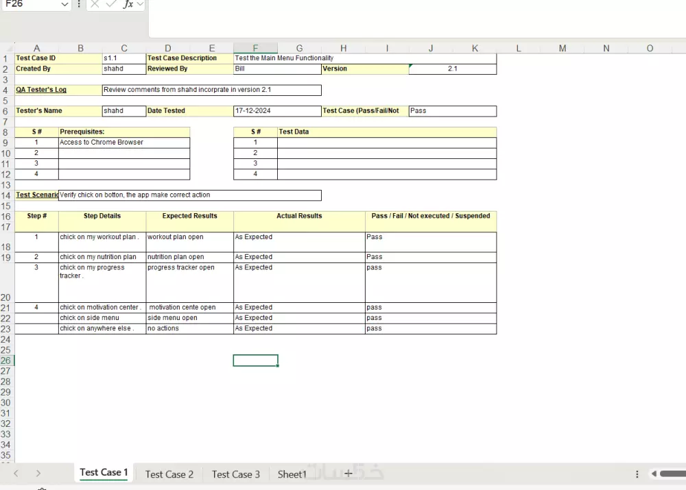Select 'Verify chick on botton' scenario cell
Image resolution: width=686 pixels, height=490 pixels.
(190, 195)
